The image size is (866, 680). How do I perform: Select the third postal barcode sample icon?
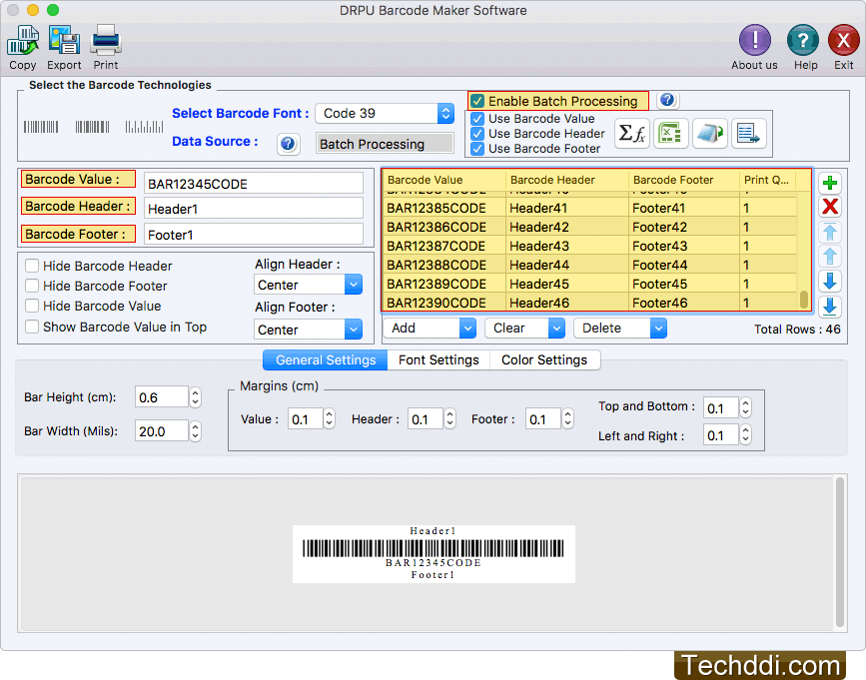144,127
